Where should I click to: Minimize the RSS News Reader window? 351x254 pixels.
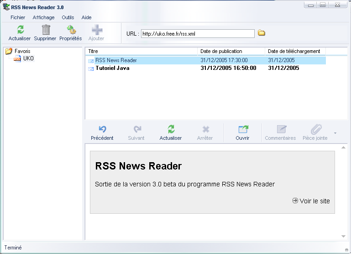coord(310,5)
